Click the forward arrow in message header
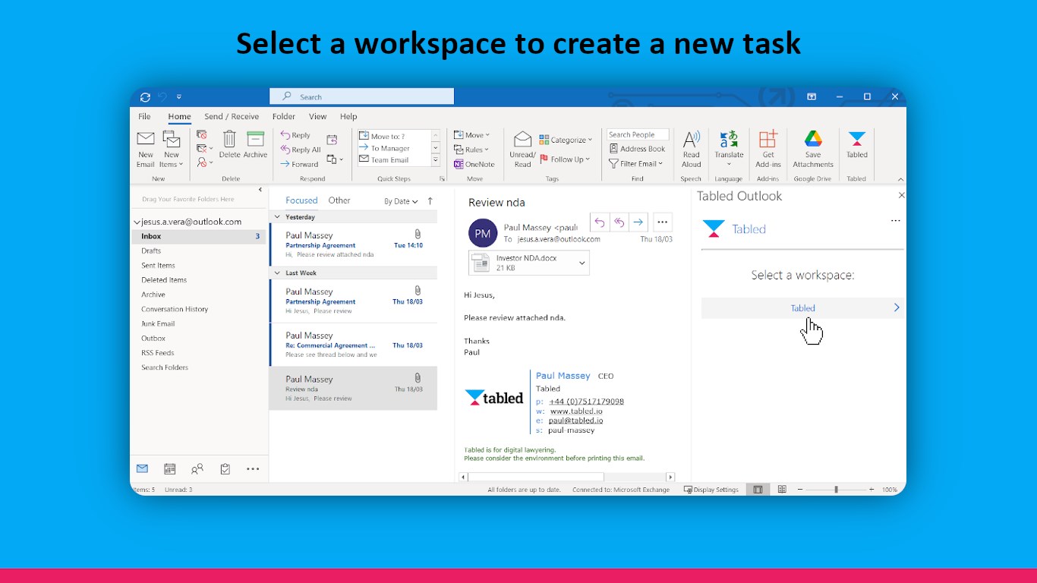The width and height of the screenshot is (1037, 583). [x=638, y=222]
